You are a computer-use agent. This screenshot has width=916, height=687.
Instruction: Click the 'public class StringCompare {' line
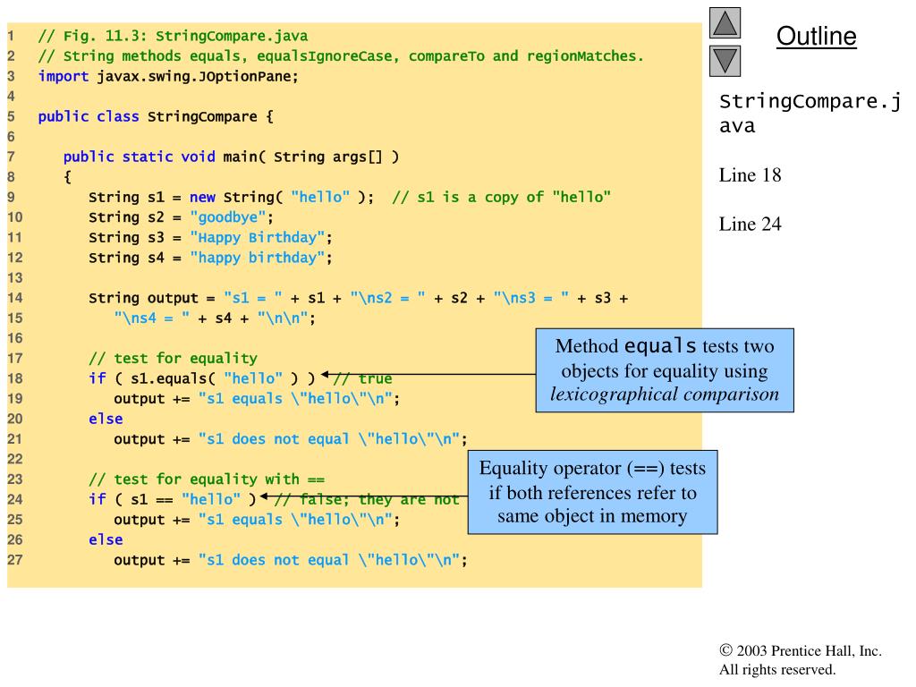point(156,117)
